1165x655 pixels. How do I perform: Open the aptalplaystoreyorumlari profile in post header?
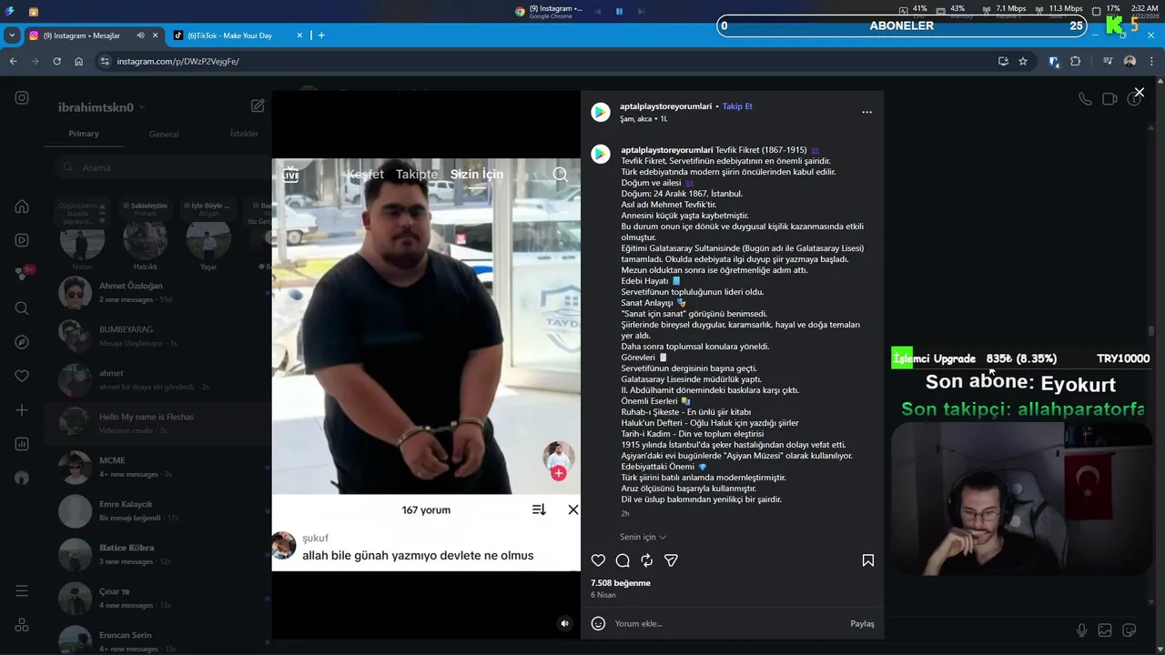pos(665,106)
